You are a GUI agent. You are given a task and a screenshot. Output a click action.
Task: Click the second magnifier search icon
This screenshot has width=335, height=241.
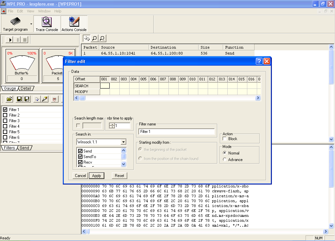(102, 39)
